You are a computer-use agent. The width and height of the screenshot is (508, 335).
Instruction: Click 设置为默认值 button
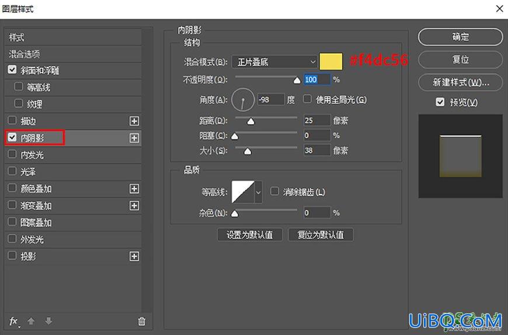[x=249, y=235]
